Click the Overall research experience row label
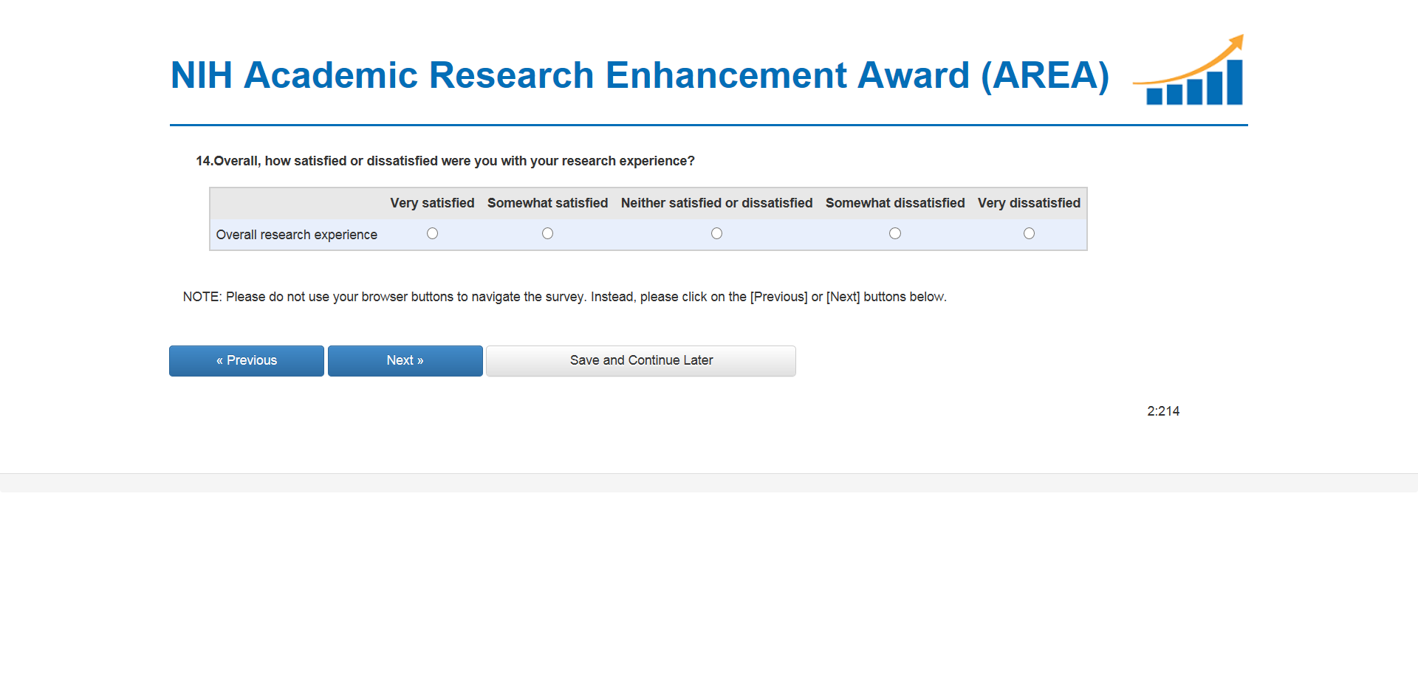This screenshot has width=1418, height=691. (x=297, y=235)
